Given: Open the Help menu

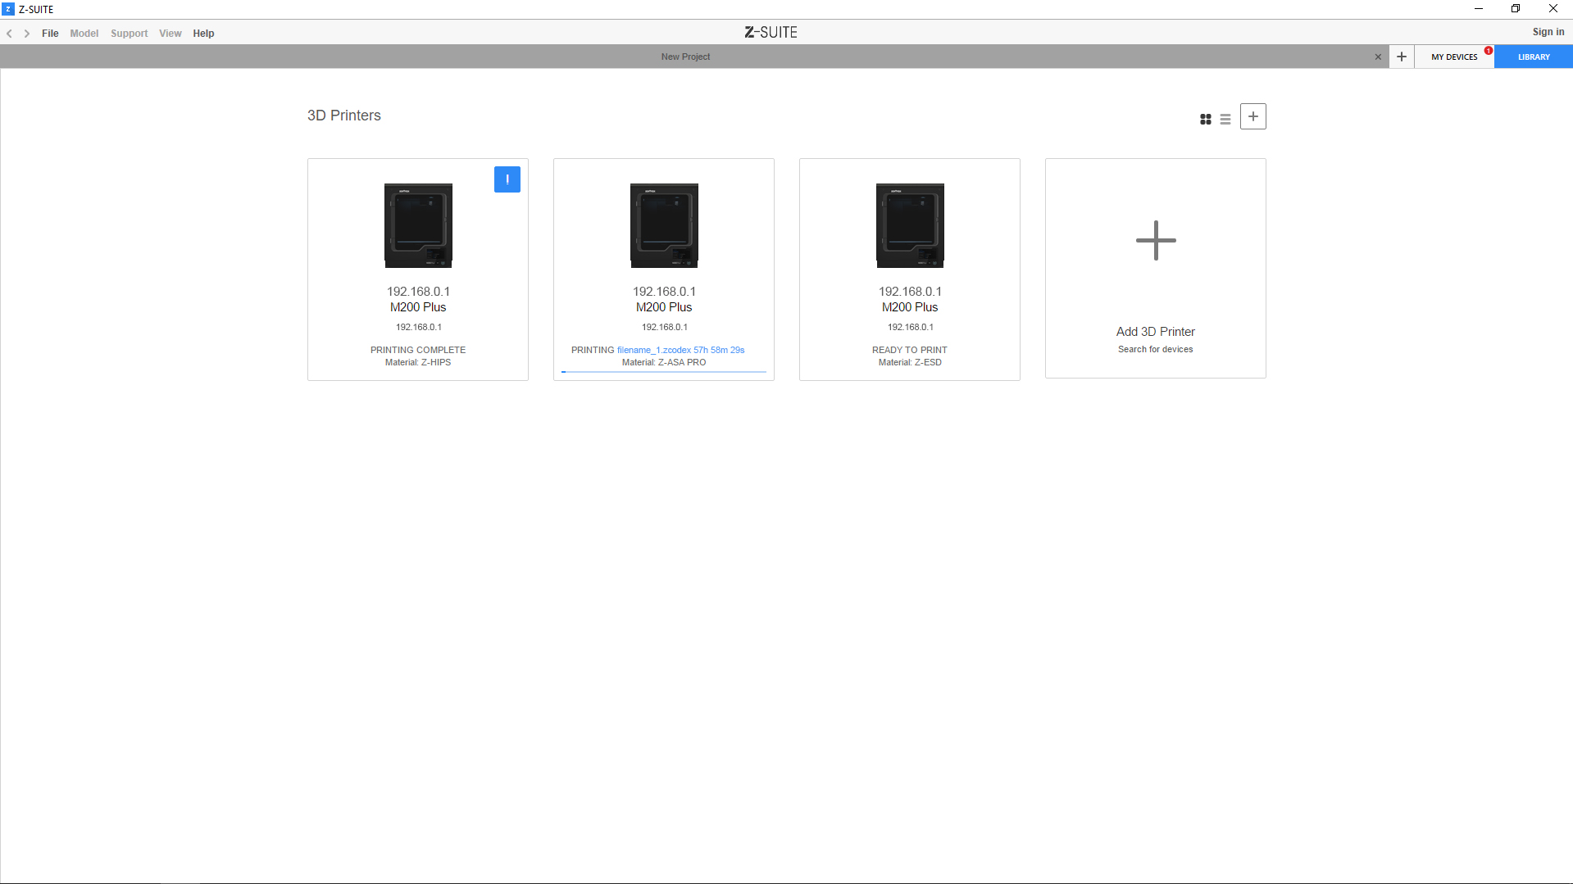Looking at the screenshot, I should point(203,34).
